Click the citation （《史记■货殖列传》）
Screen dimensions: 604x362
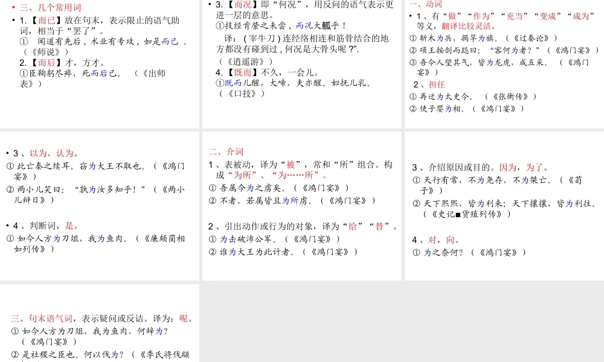(x=467, y=214)
